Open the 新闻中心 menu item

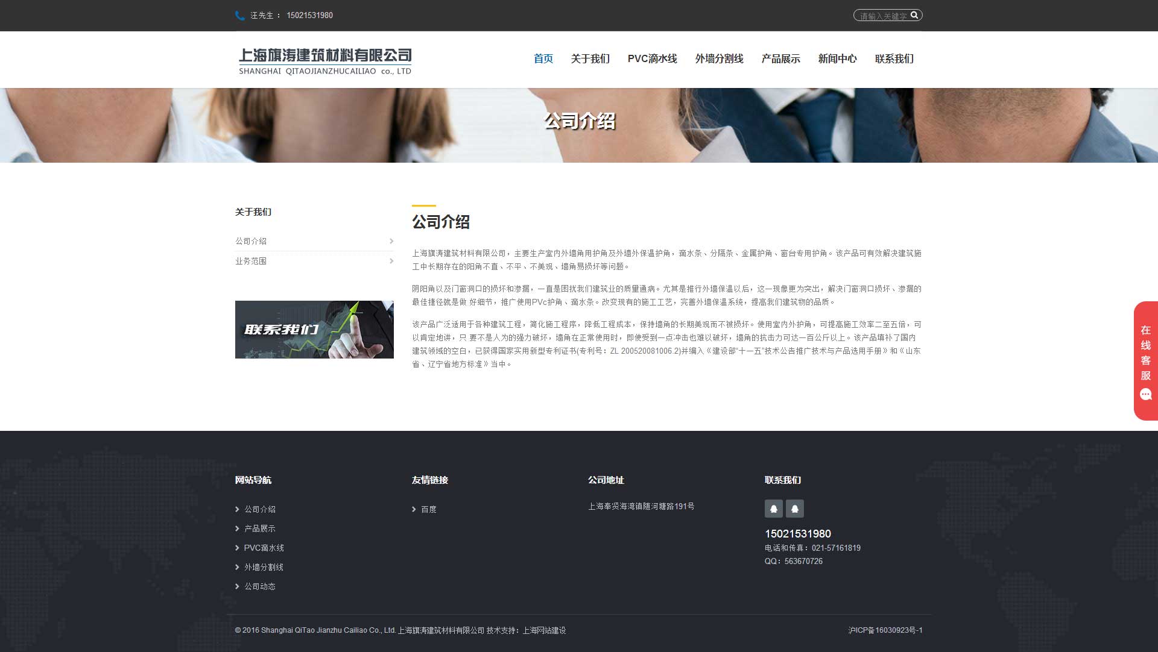pyautogui.click(x=838, y=58)
